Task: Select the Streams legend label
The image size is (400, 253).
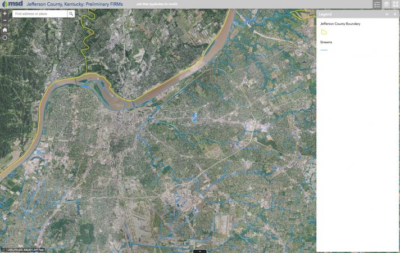Action: point(326,42)
